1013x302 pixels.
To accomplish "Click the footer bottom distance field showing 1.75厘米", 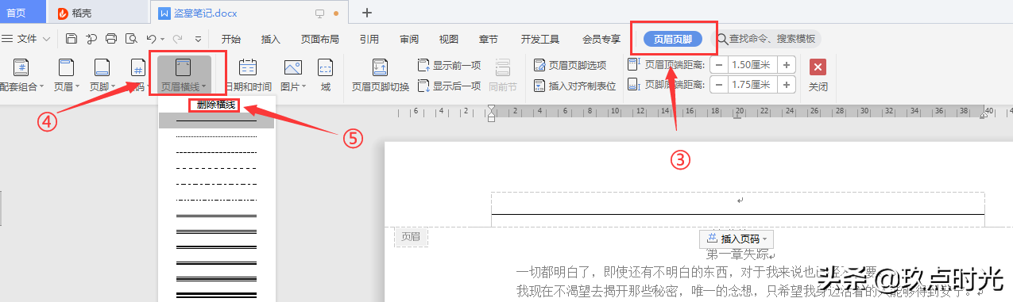I will tap(752, 85).
